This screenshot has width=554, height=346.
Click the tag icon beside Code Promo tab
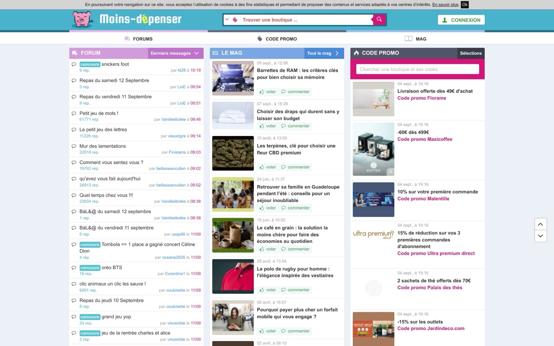[260, 39]
